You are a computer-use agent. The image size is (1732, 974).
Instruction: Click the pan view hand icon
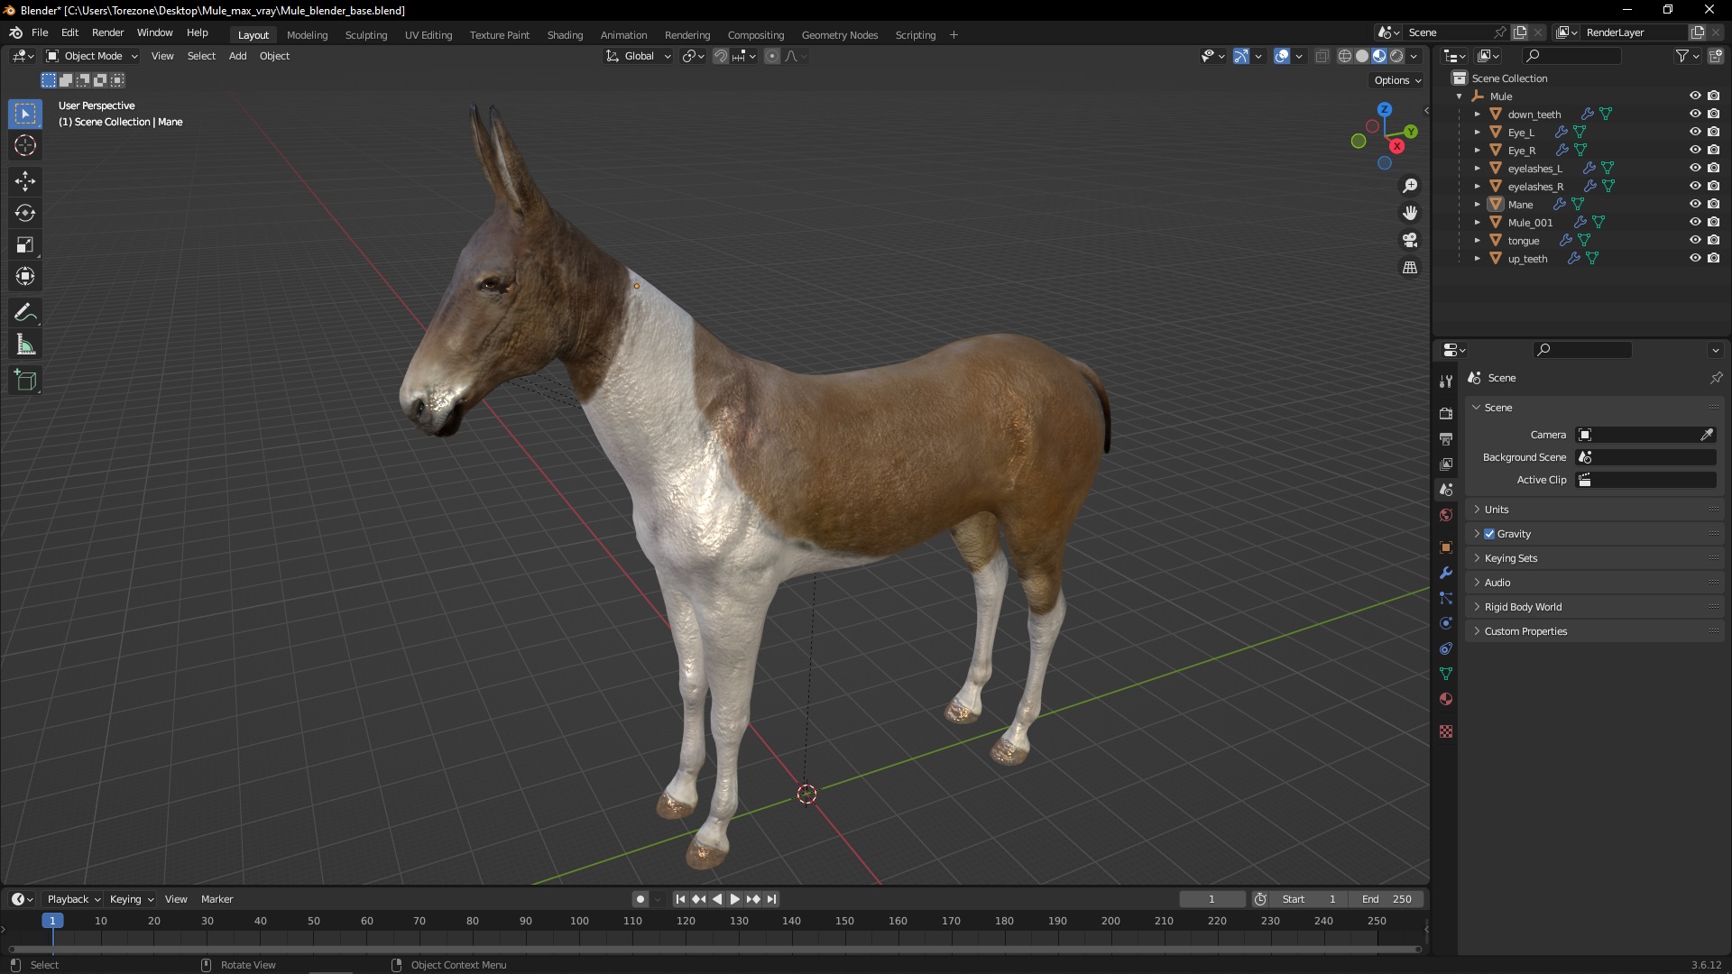pyautogui.click(x=1409, y=213)
